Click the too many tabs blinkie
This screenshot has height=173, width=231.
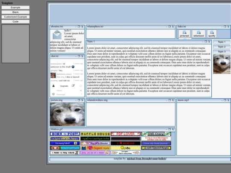(x=65, y=143)
